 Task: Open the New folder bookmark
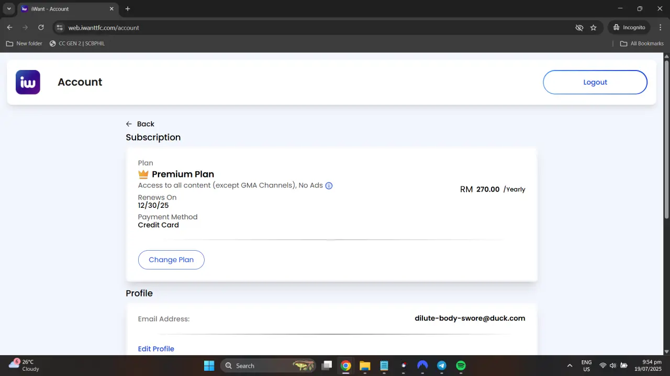(x=24, y=43)
